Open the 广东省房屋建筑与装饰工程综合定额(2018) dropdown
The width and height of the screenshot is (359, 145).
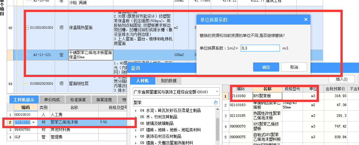(x=217, y=92)
